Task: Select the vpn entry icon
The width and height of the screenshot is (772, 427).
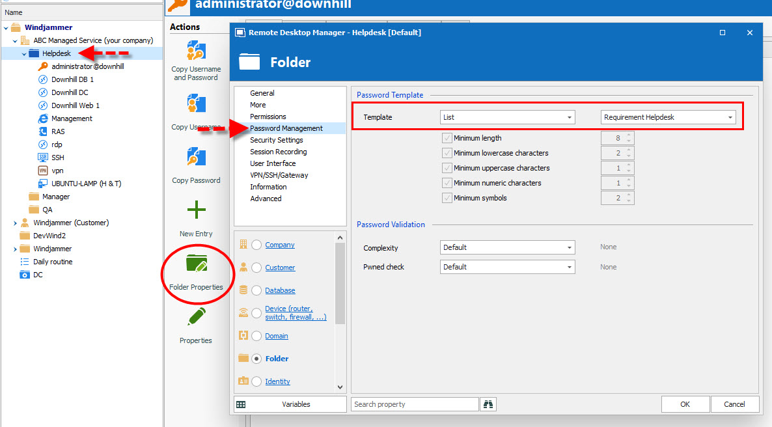Action: tap(43, 171)
